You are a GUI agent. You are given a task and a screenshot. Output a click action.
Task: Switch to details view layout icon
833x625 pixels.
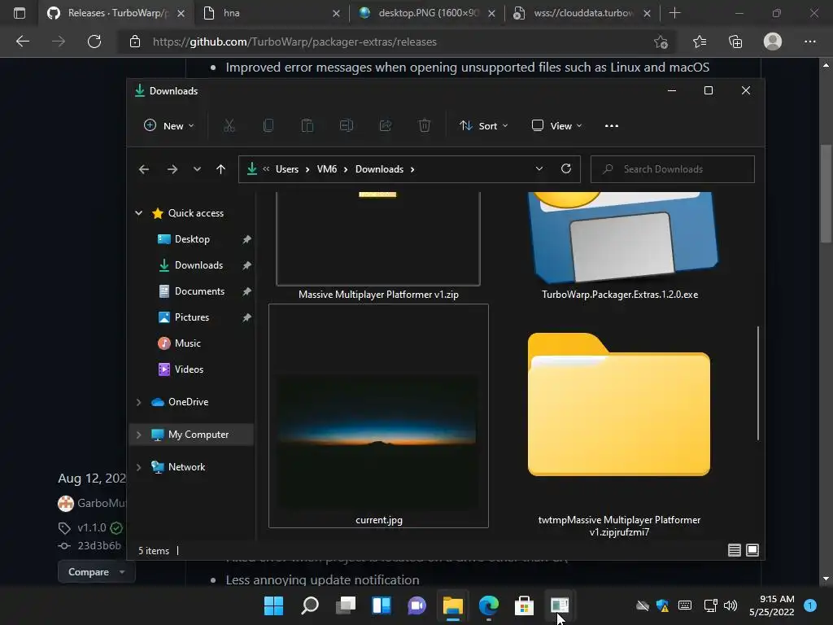coord(735,550)
